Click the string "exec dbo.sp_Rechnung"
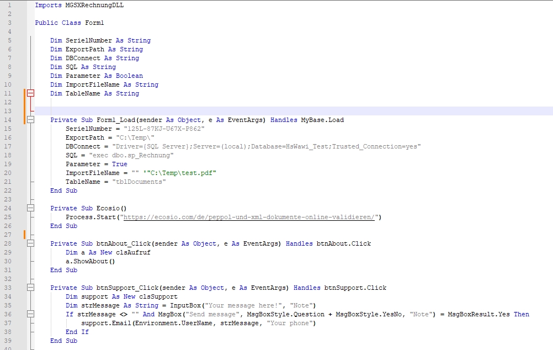The image size is (553, 350). (x=131, y=155)
